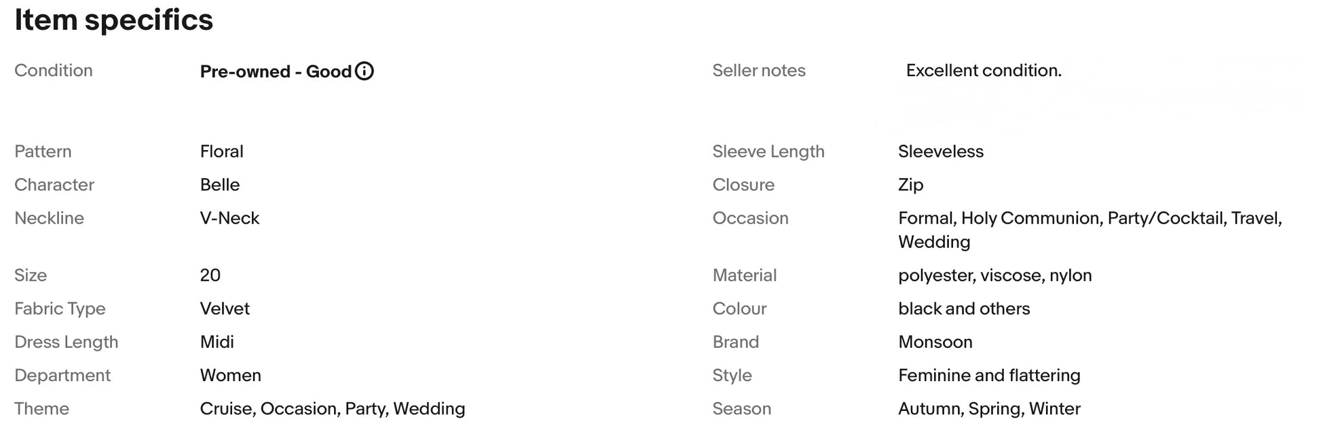
Task: Select the Floral pattern value
Action: [221, 151]
